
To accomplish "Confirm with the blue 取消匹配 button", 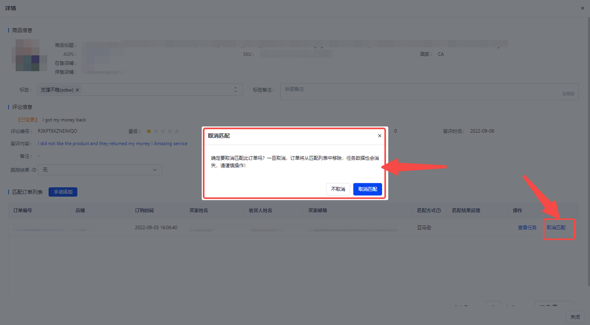I will [367, 189].
